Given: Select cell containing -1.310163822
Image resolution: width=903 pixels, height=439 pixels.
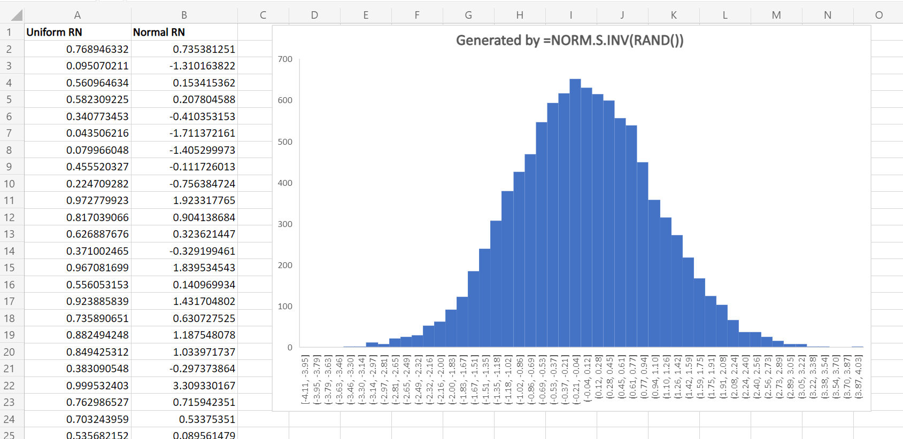Looking at the screenshot, I should pos(184,66).
